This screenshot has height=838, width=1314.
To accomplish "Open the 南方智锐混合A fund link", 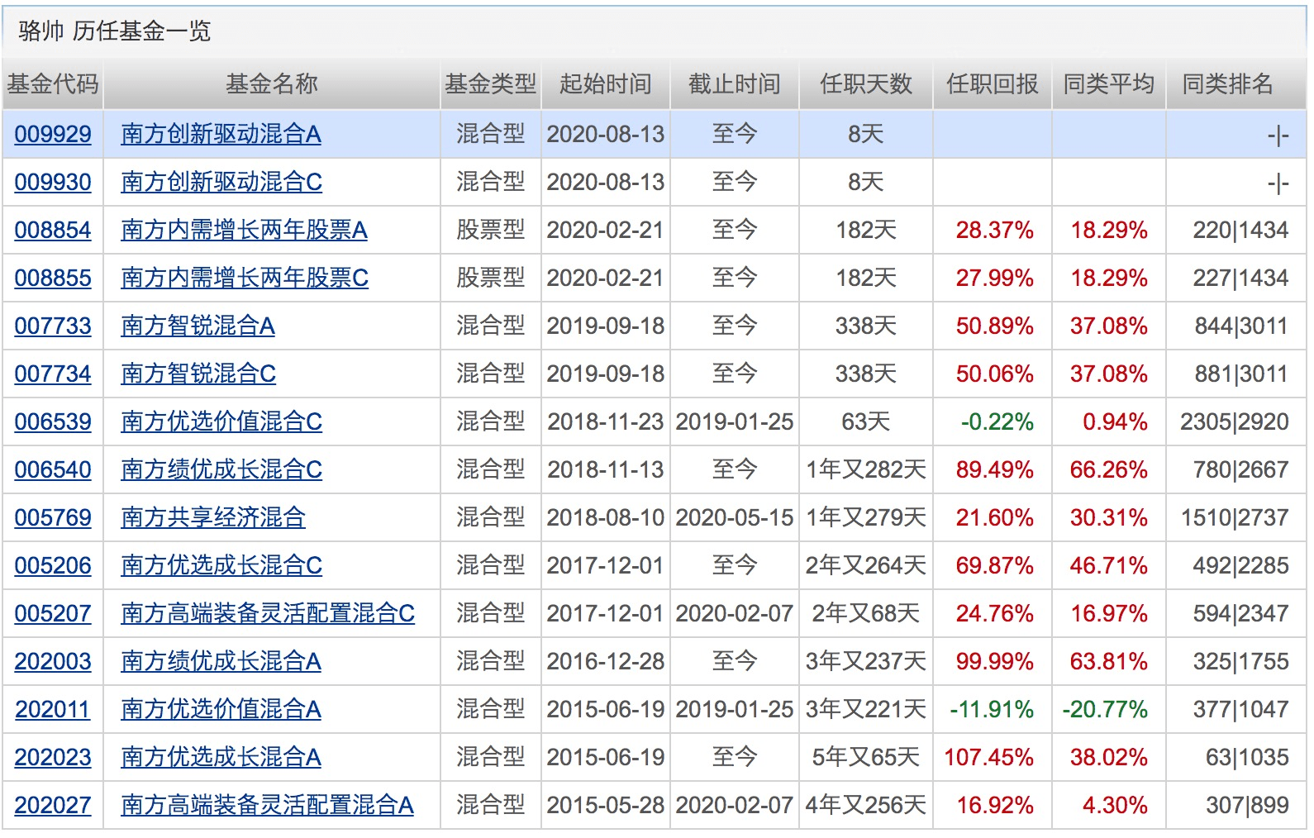I will pos(198,326).
